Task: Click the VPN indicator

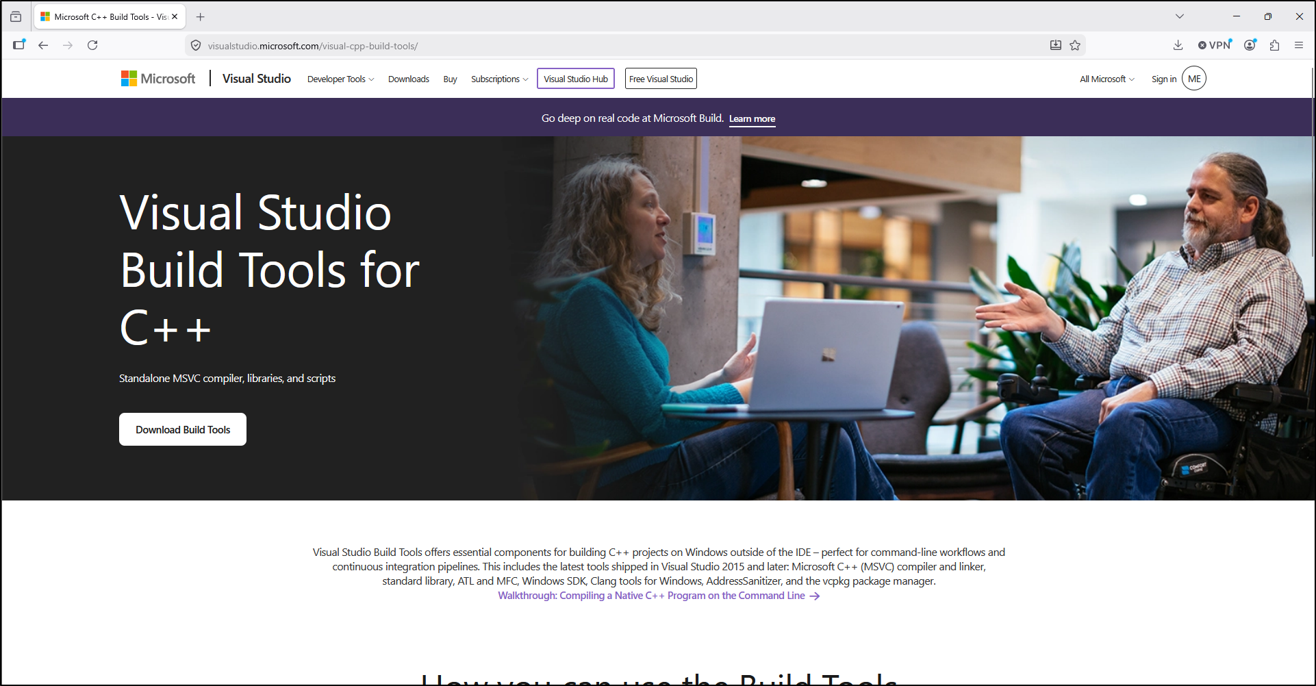Action: click(x=1215, y=45)
